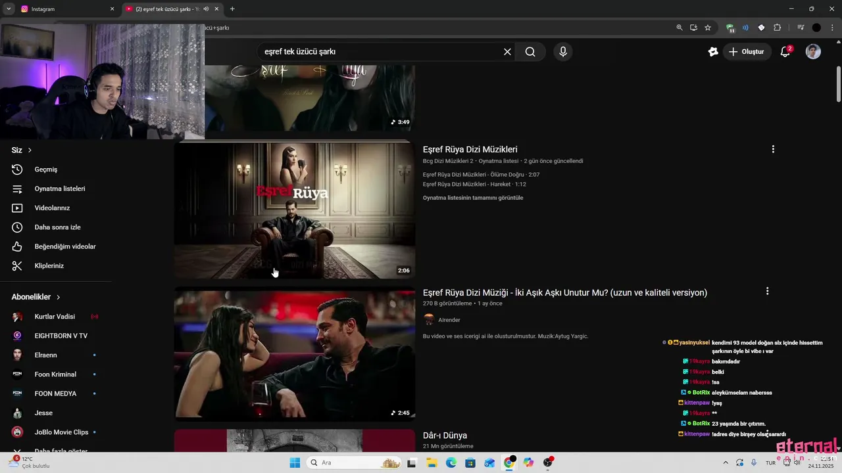
Task: Click Oynatma listesinin tamamını görüntüle link
Action: [x=473, y=198]
